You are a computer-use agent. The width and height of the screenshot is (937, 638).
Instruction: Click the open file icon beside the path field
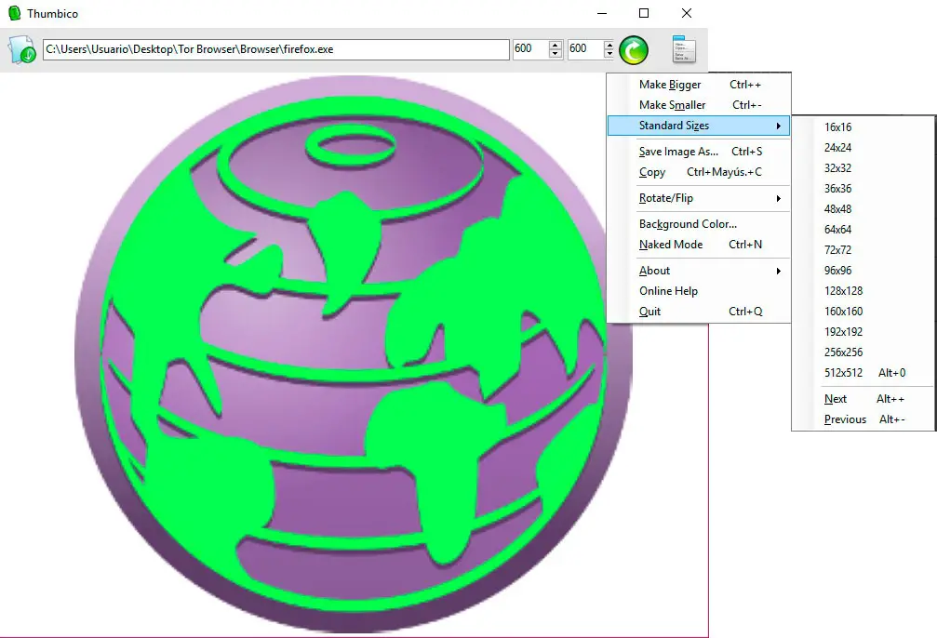(22, 49)
